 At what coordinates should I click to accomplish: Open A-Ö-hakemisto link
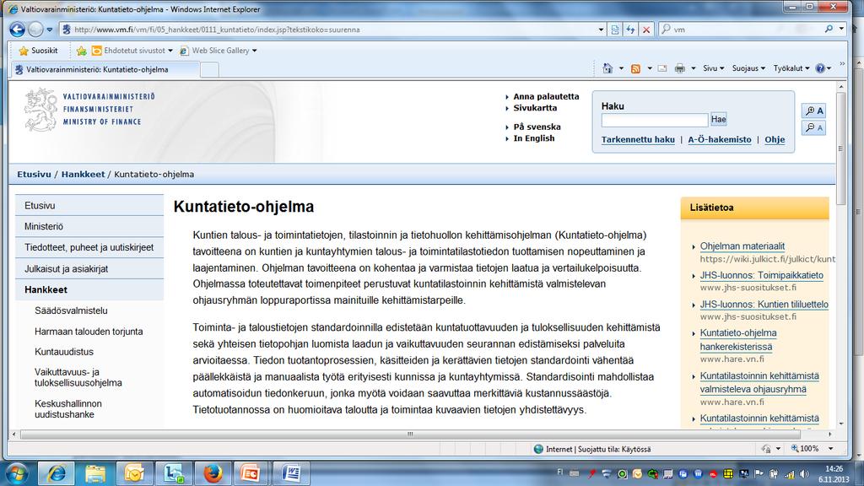tap(720, 140)
